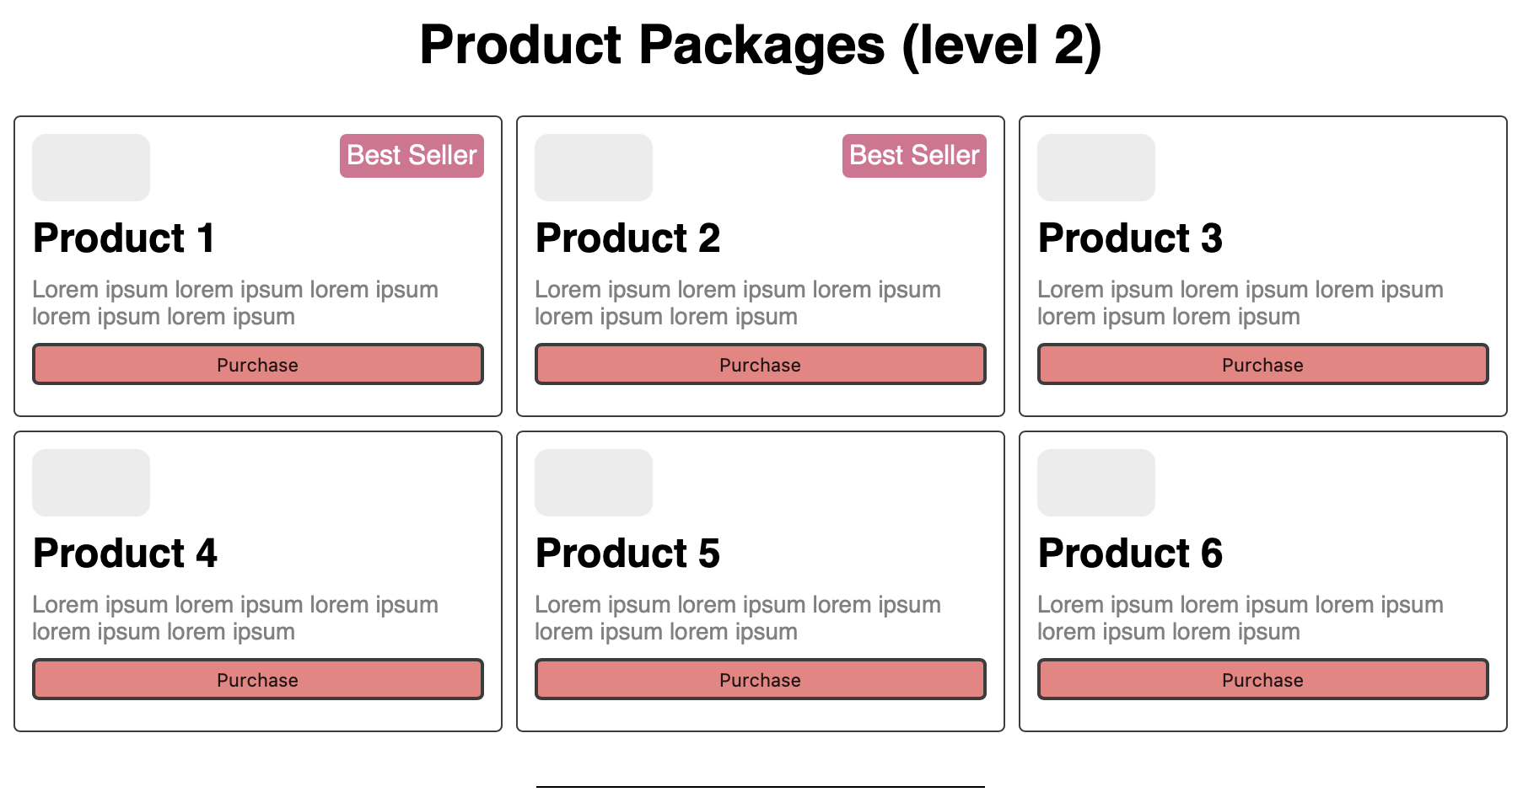Buy Product 3 using its Purchase button
1523x792 pixels.
(1262, 364)
